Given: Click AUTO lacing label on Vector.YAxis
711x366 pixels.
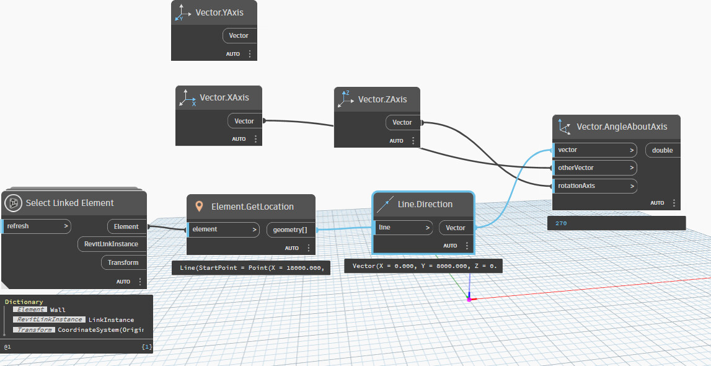Looking at the screenshot, I should tap(233, 54).
